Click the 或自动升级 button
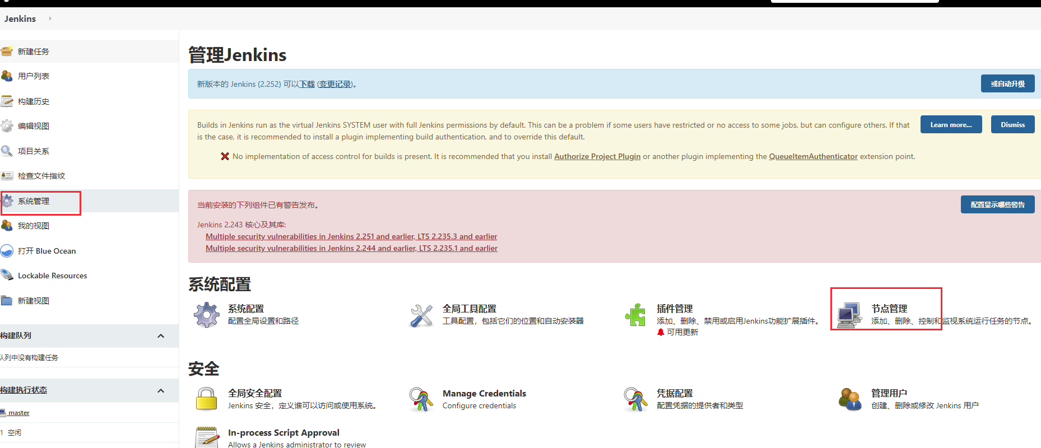The image size is (1041, 448). pos(1007,83)
